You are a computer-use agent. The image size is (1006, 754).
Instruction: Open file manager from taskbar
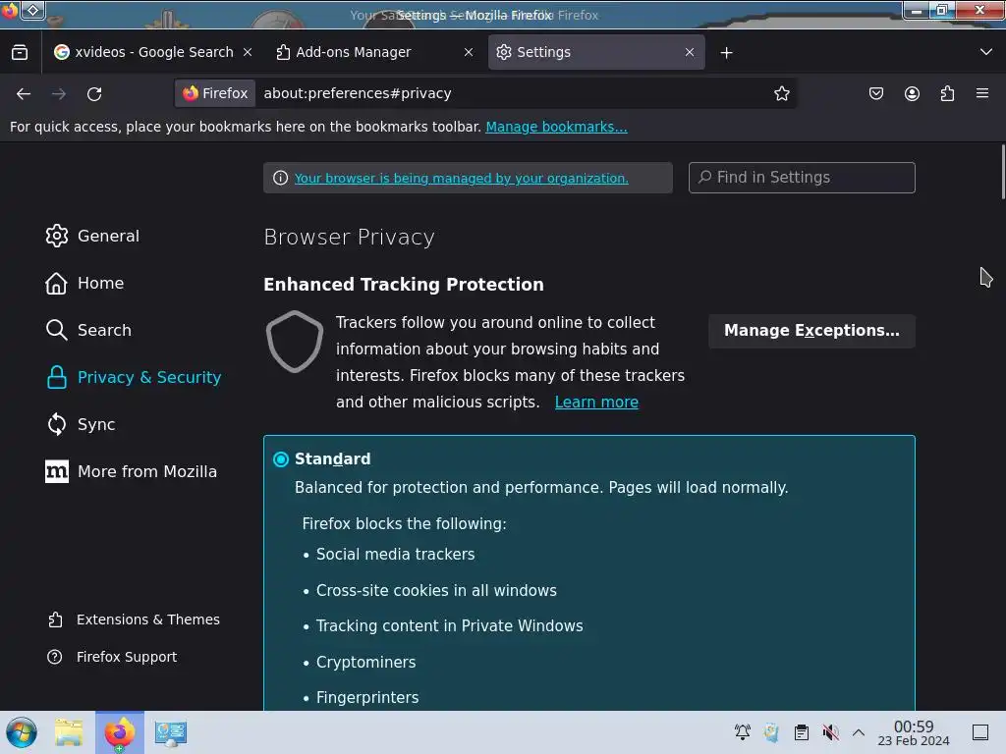pos(69,732)
